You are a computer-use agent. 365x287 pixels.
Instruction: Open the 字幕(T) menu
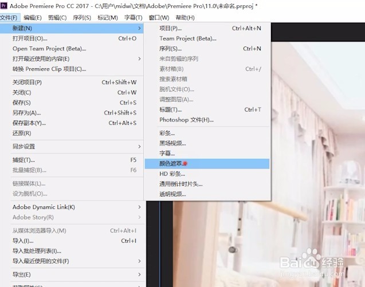point(133,18)
